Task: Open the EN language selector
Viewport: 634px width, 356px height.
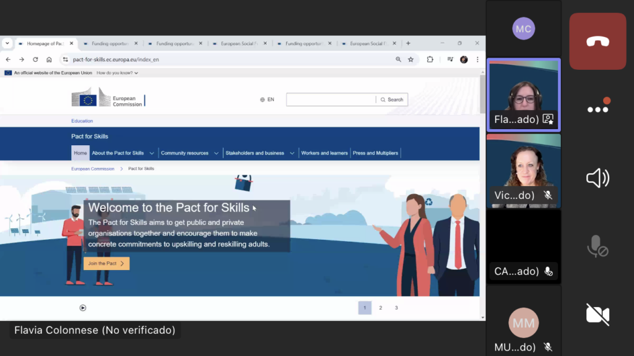Action: (x=267, y=100)
